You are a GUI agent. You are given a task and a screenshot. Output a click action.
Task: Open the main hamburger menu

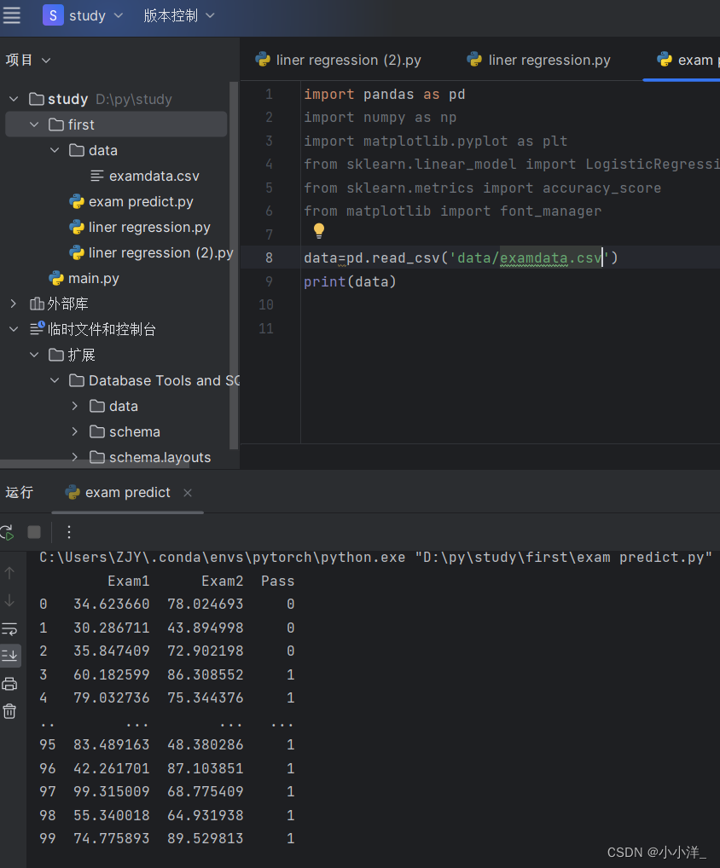coord(13,15)
